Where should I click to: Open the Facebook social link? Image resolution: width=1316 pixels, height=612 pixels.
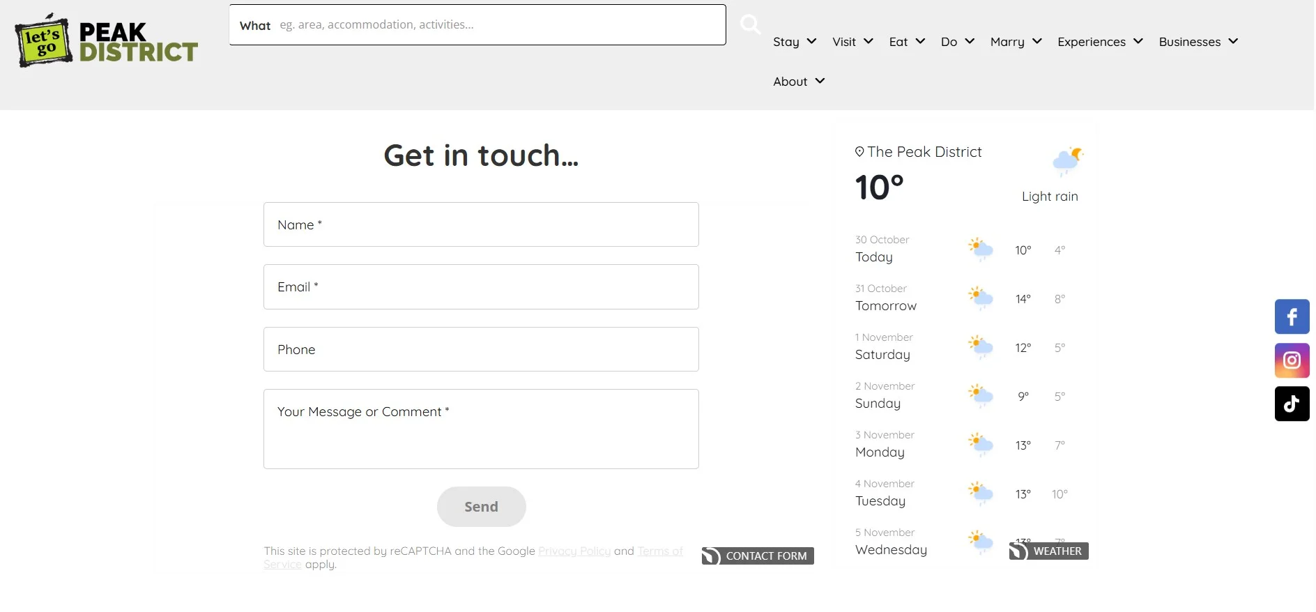pyautogui.click(x=1292, y=317)
